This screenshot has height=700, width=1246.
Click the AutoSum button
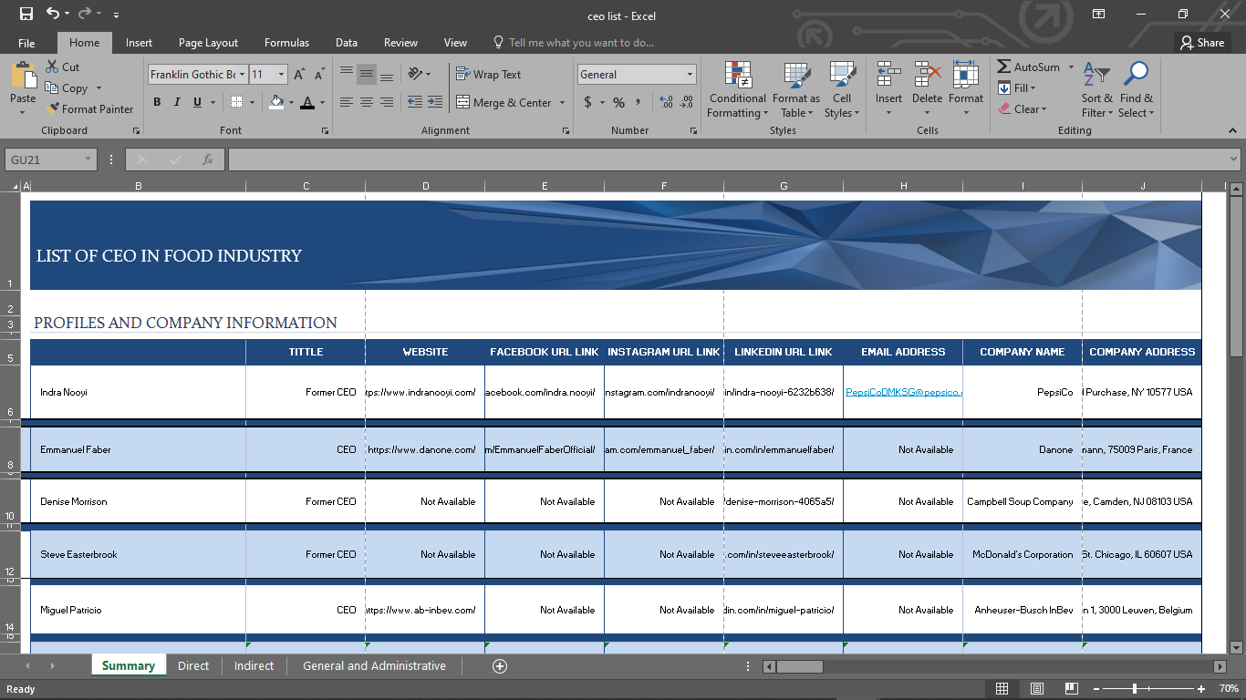[1028, 67]
